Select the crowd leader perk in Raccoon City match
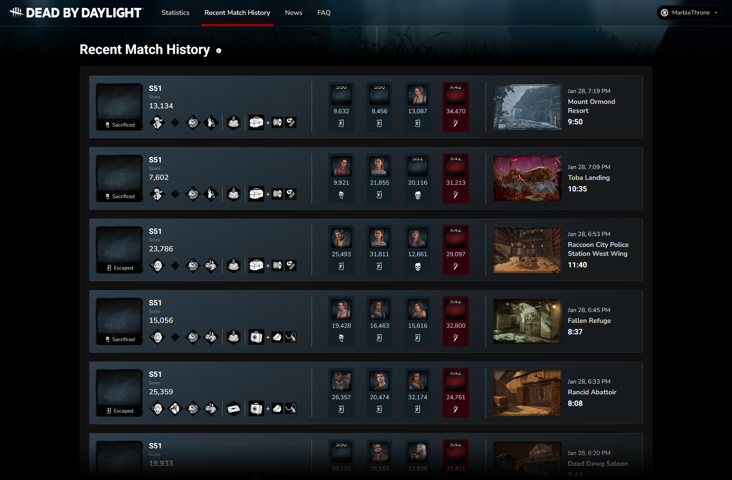 tap(211, 265)
